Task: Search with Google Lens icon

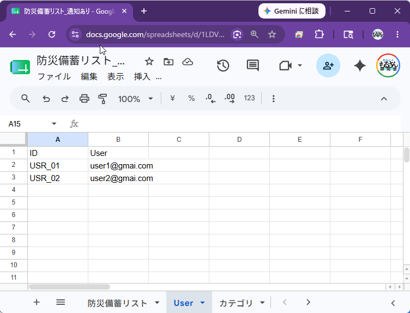Action: [x=237, y=34]
